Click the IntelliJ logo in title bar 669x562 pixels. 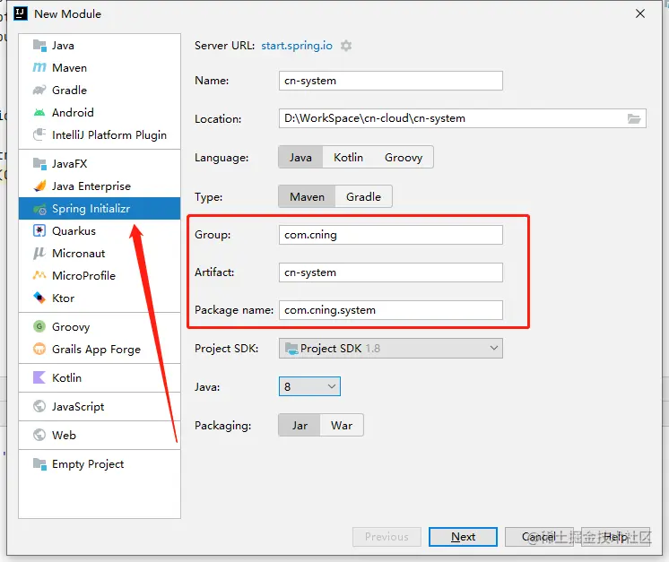tap(21, 13)
